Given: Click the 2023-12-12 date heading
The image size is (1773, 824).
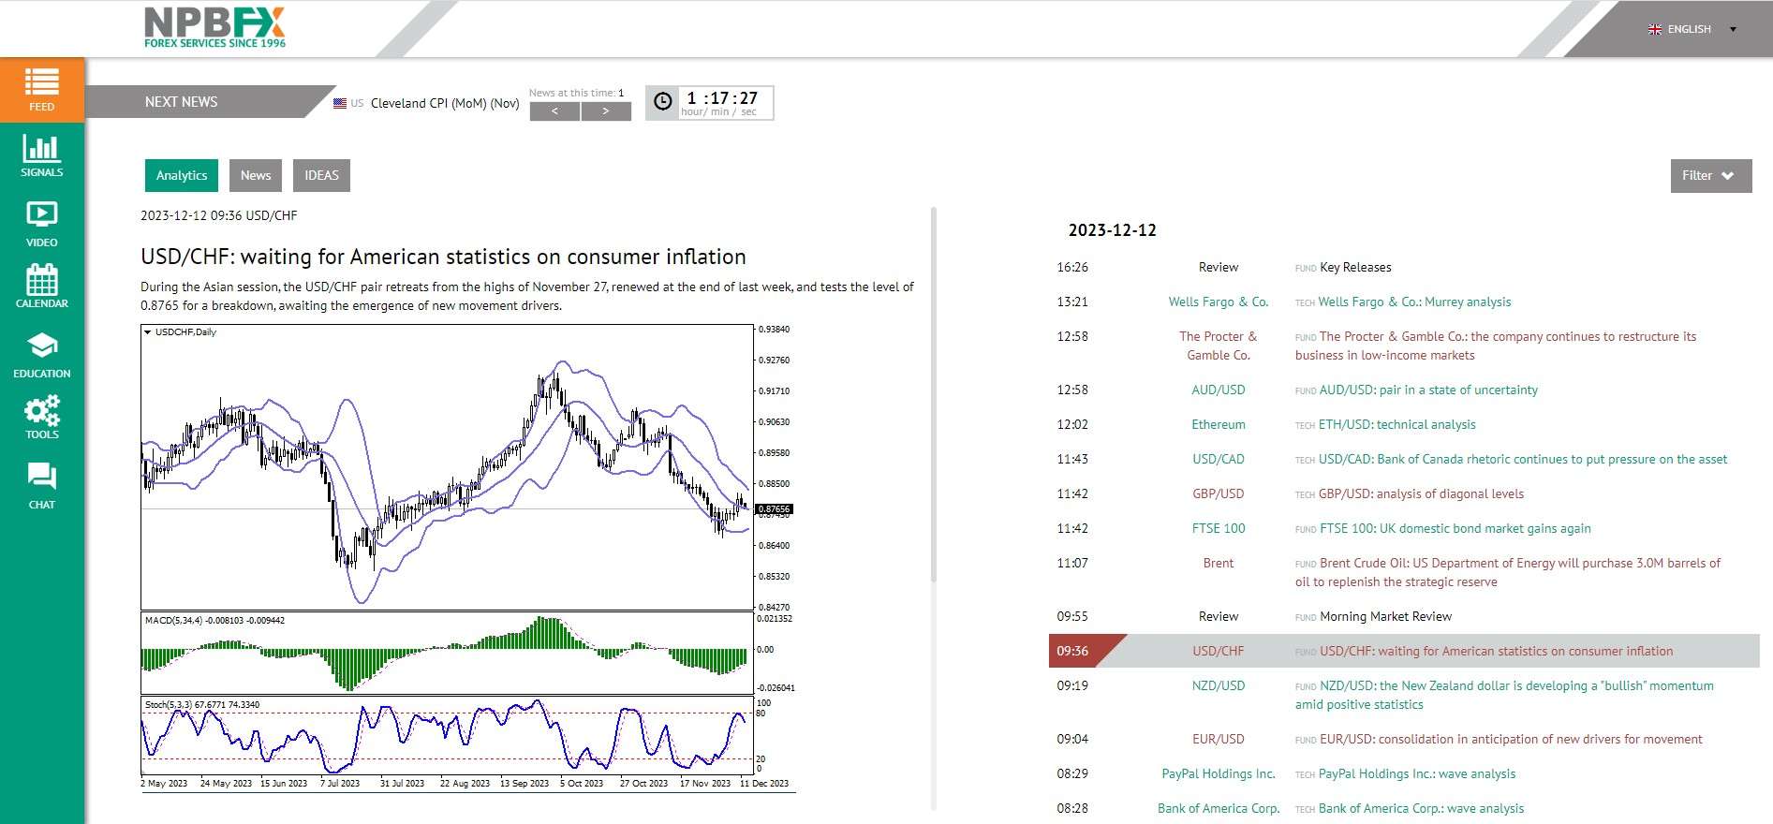Looking at the screenshot, I should [x=1113, y=230].
